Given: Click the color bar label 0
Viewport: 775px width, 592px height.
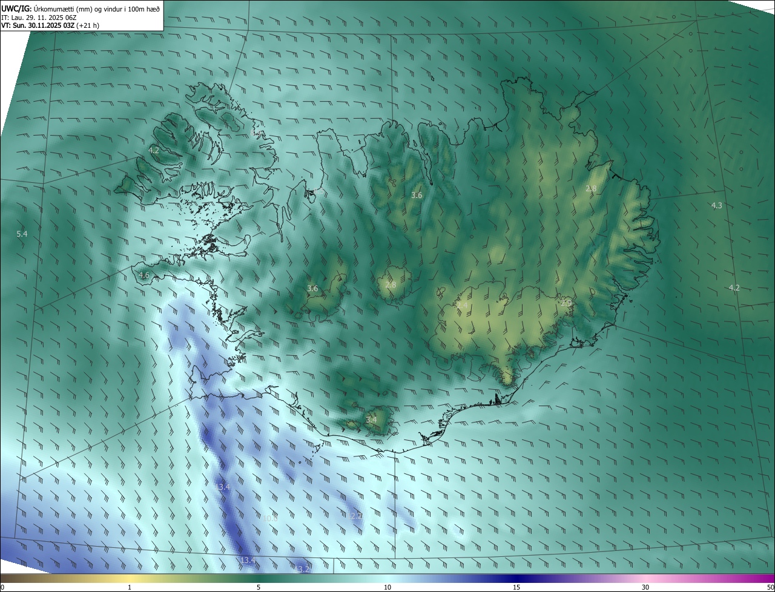Looking at the screenshot, I should tap(2, 587).
